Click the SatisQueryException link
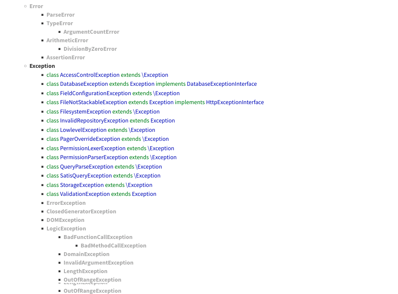Image resolution: width=398 pixels, height=294 pixels. [x=86, y=176]
